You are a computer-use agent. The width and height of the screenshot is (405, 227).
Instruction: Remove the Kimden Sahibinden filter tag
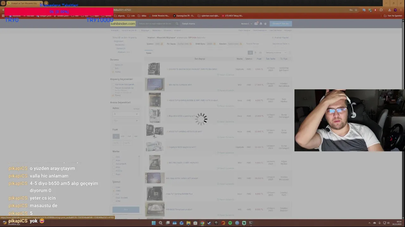click(240, 44)
